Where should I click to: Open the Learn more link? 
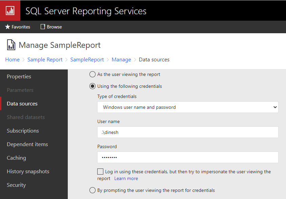pyautogui.click(x=126, y=178)
